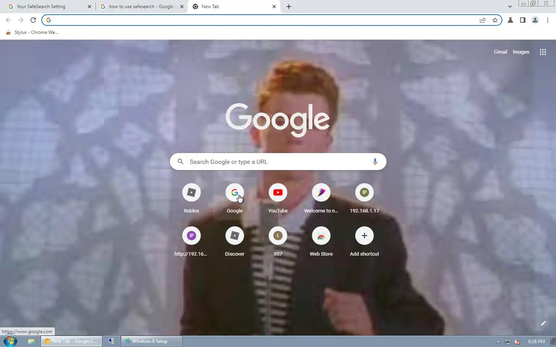Open the network tray icon
The image size is (556, 347).
(x=508, y=342)
